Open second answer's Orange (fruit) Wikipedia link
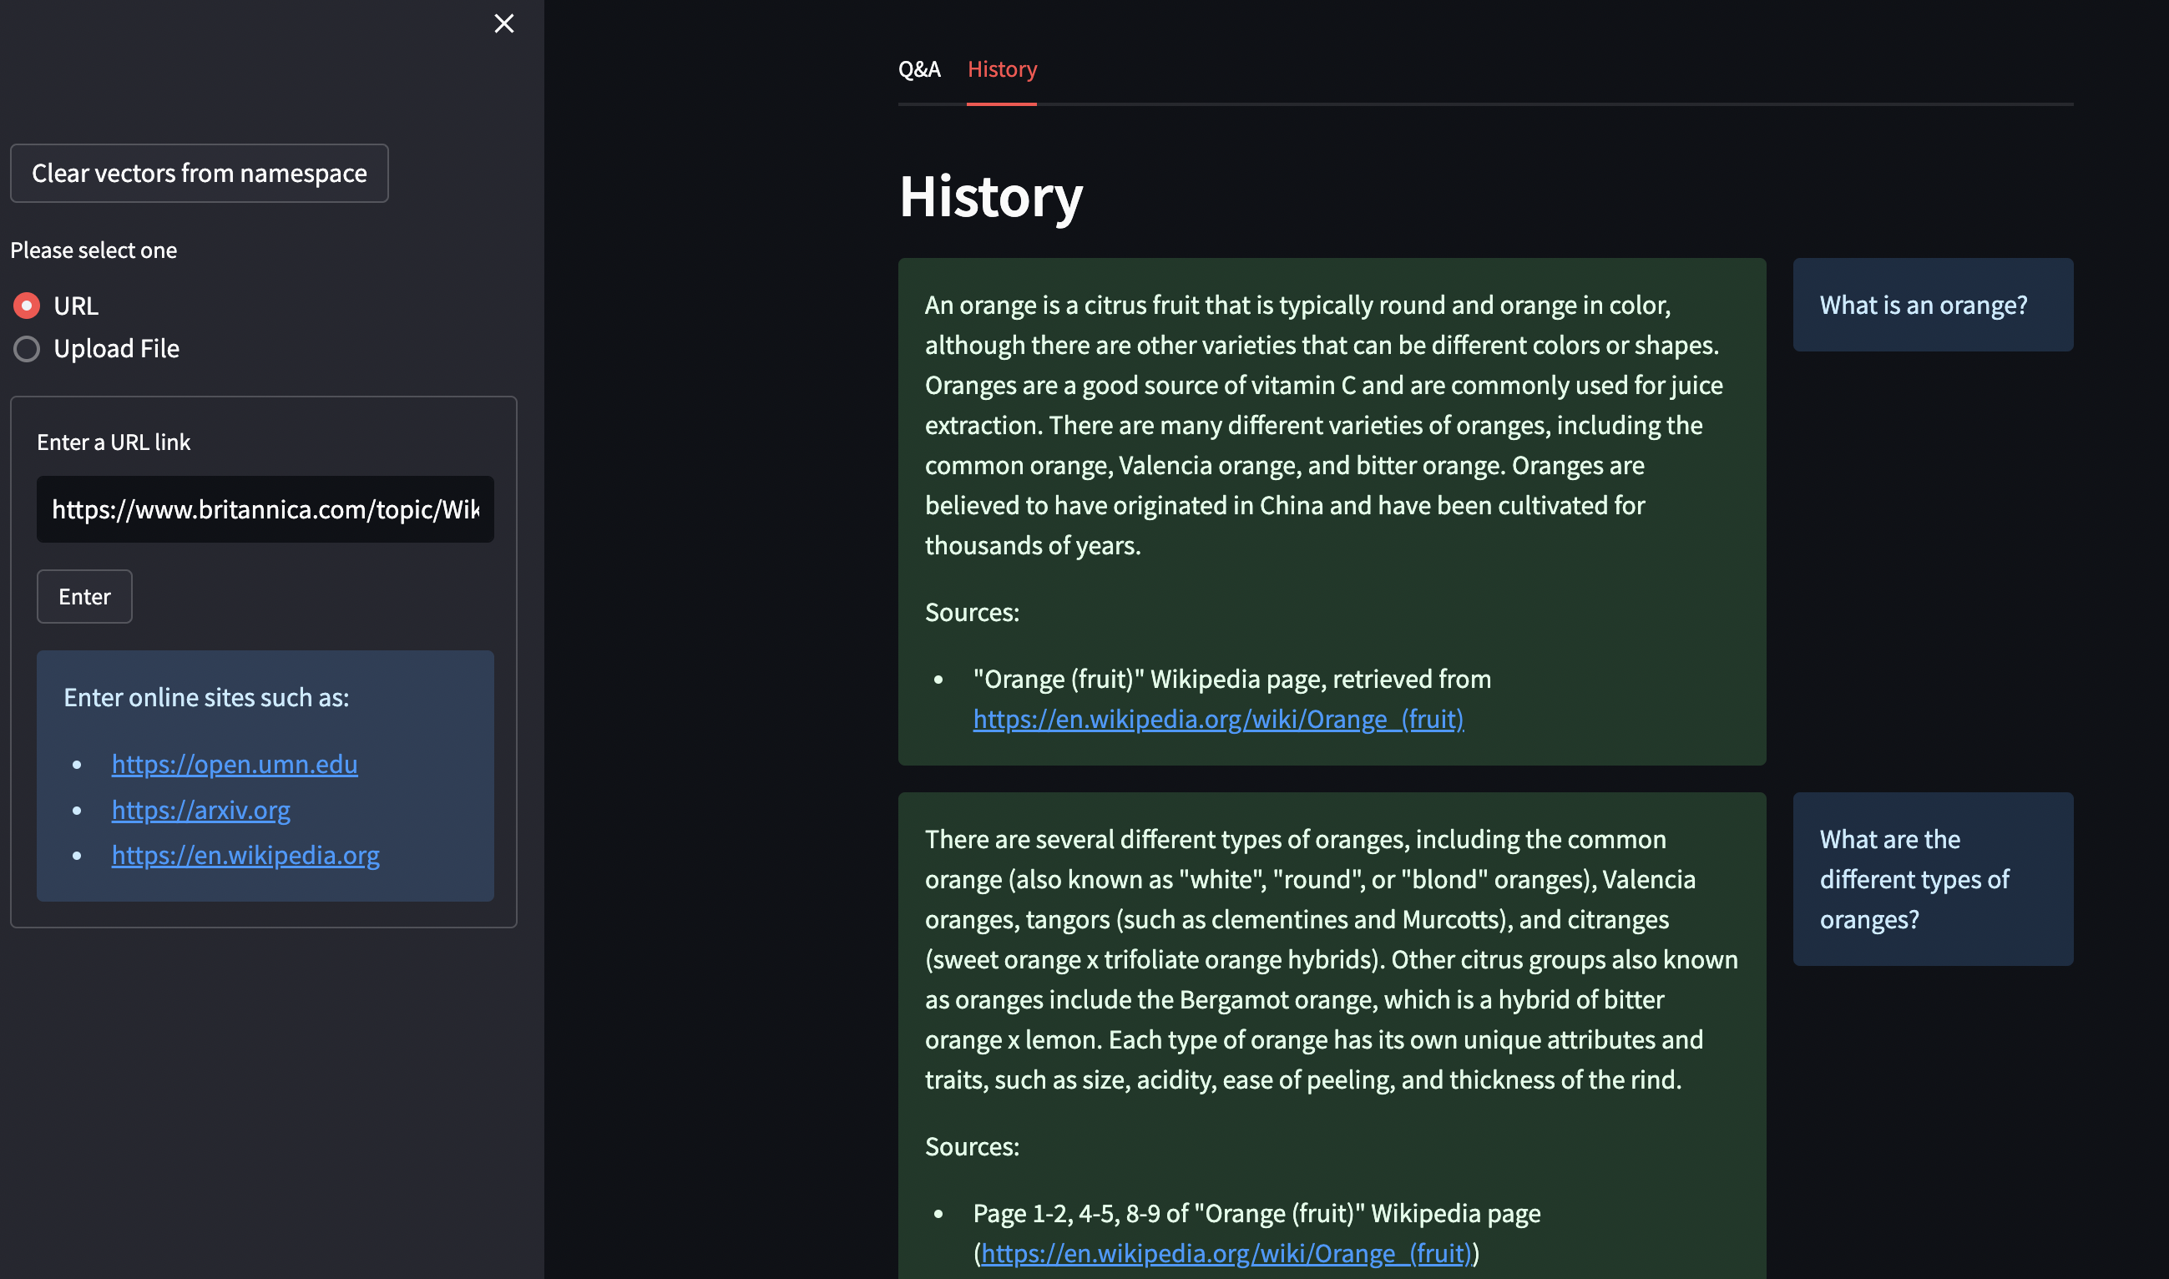This screenshot has height=1279, width=2169. [1226, 1253]
